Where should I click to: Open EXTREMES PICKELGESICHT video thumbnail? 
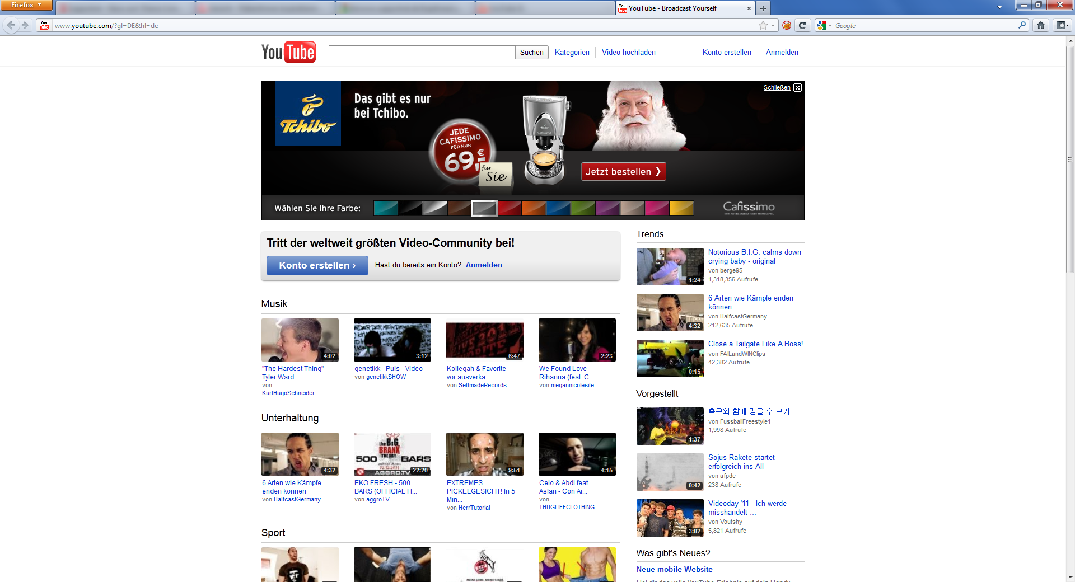tap(484, 454)
